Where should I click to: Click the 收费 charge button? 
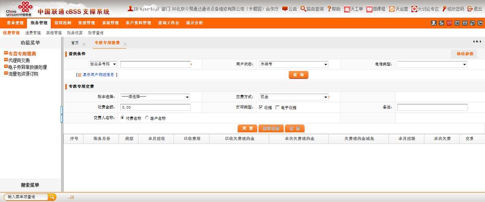pos(295,128)
